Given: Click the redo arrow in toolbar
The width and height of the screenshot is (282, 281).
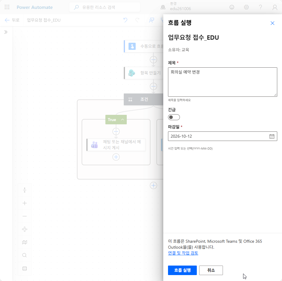Looking at the screenshot, I should tap(137, 20).
